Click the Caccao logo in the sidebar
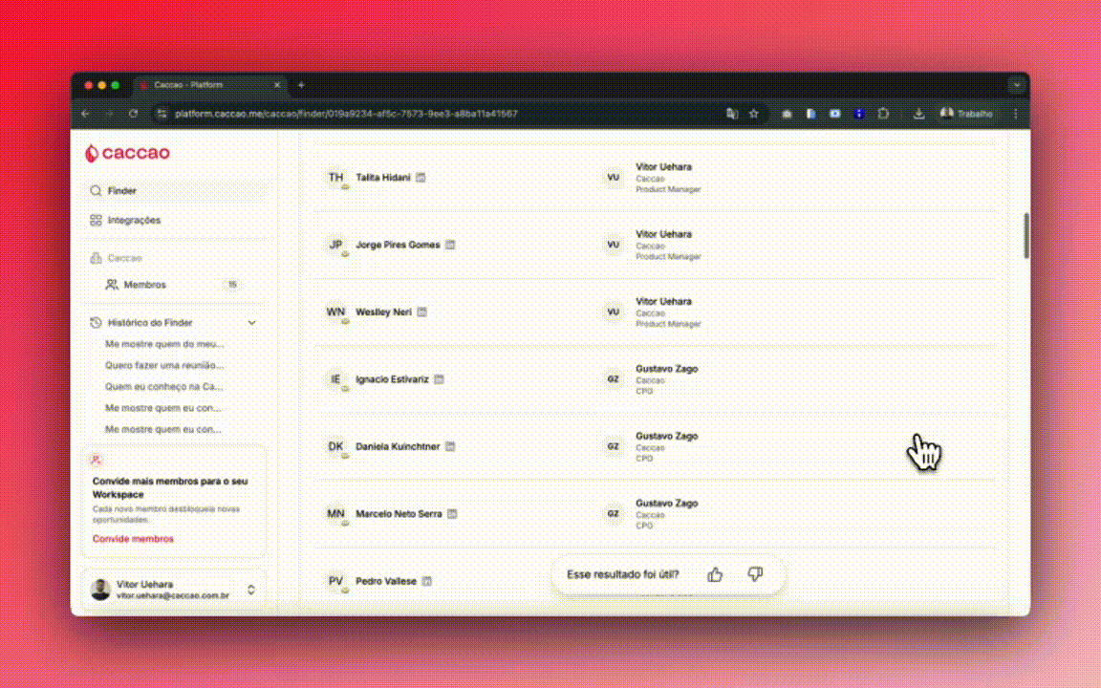The width and height of the screenshot is (1101, 688). pyautogui.click(x=127, y=153)
